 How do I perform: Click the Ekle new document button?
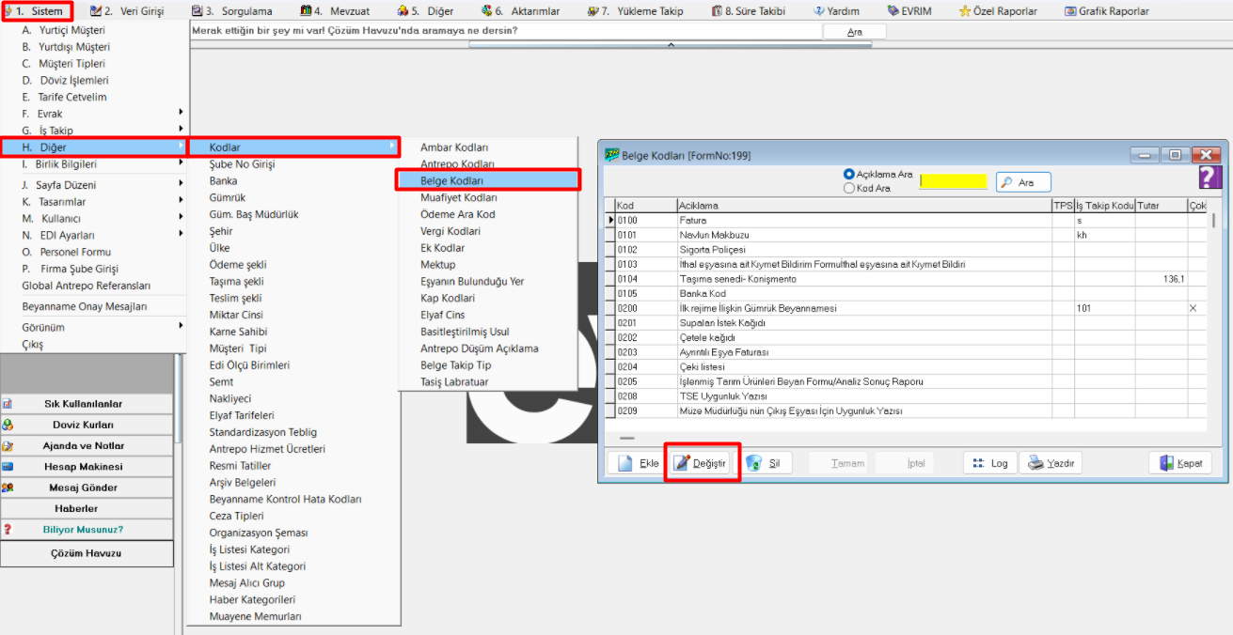[637, 463]
